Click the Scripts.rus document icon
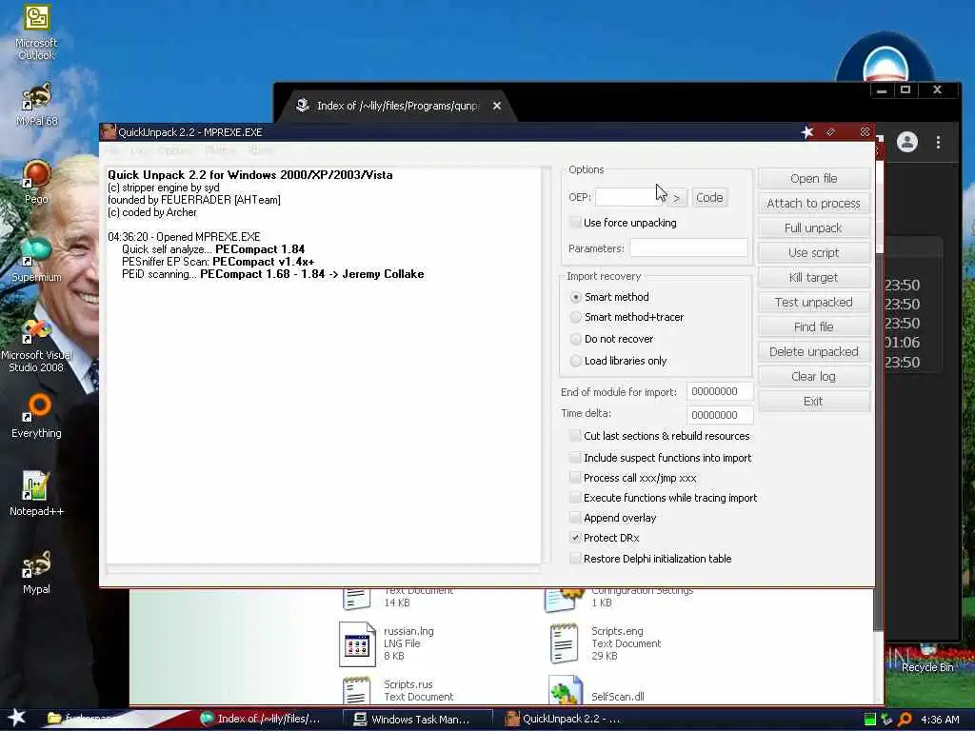This screenshot has width=975, height=731. tap(357, 691)
